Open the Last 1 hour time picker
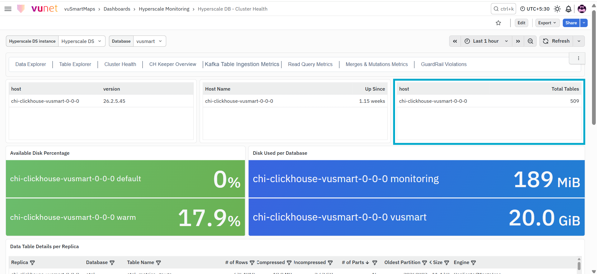The height and width of the screenshot is (274, 597). coord(486,41)
